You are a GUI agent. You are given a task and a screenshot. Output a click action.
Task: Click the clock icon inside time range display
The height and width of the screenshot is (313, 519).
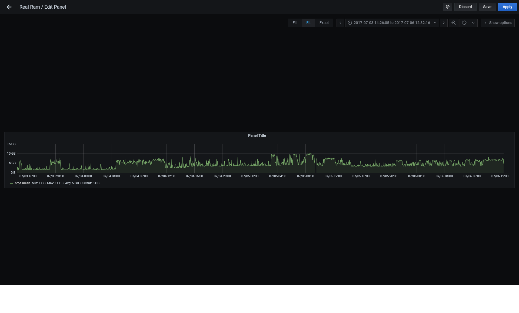[350, 23]
